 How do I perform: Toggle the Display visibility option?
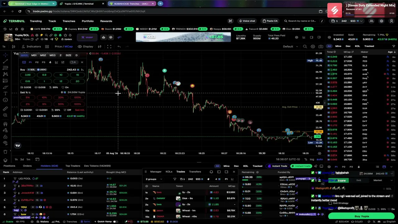86,47
